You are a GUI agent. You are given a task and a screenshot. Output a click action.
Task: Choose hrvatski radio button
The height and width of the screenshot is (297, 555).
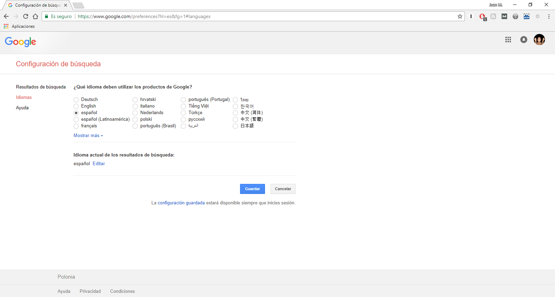(x=135, y=100)
